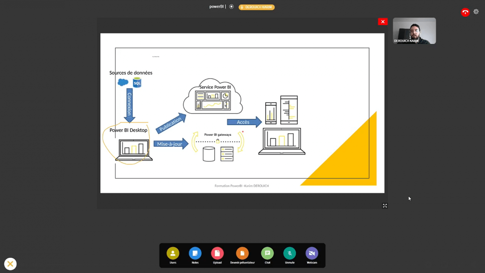This screenshot has width=485, height=273.
Task: Click the Power BI Desktop laptop icon
Action: tap(134, 150)
